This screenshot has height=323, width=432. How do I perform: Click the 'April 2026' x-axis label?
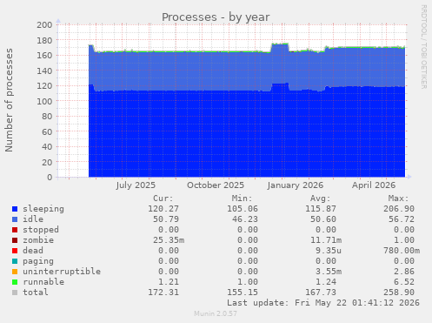[374, 185]
